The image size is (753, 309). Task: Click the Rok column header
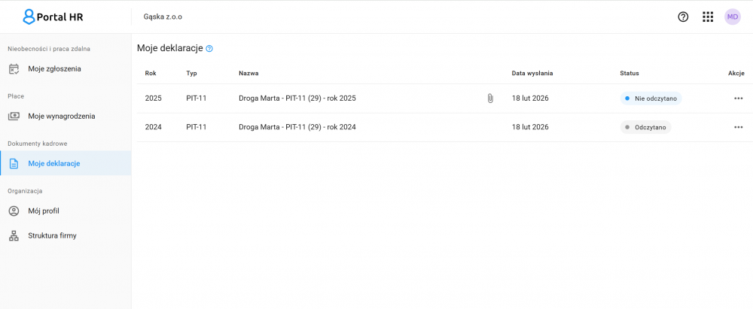point(151,73)
